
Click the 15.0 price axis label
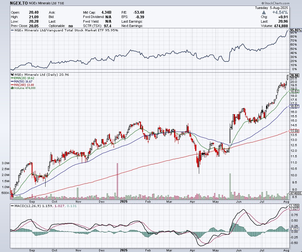(293, 121)
